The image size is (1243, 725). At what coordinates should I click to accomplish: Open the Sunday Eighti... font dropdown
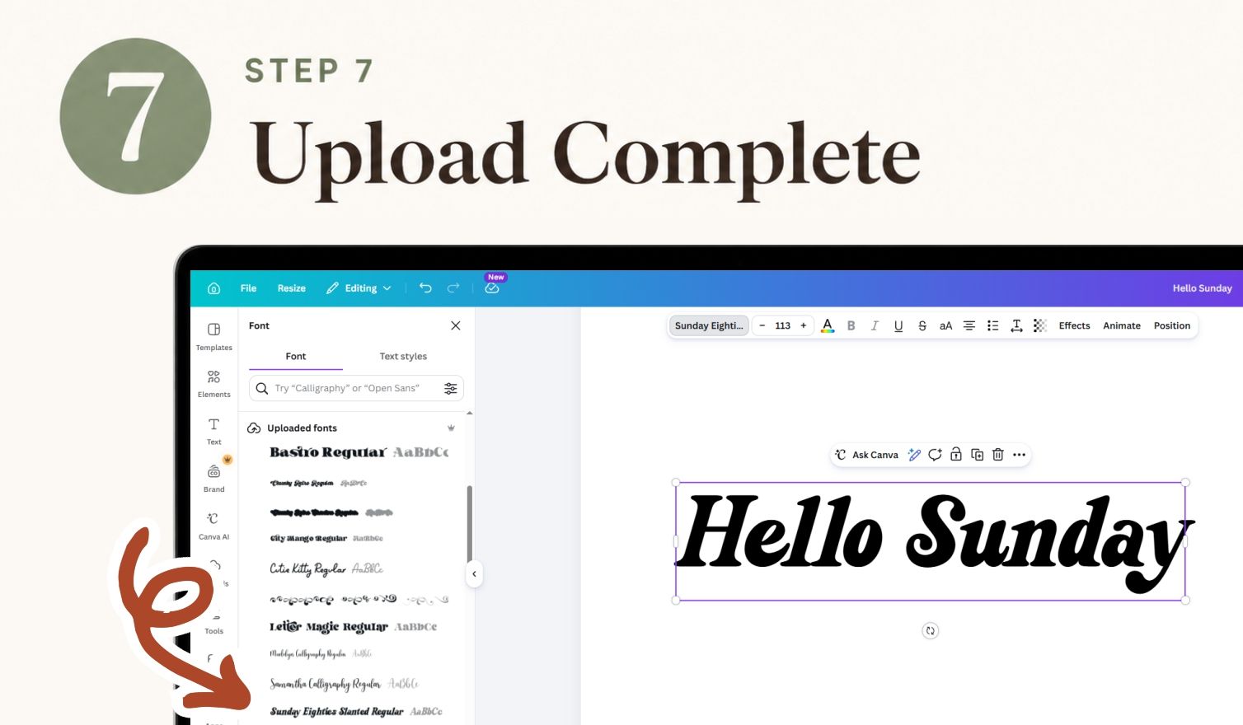709,325
